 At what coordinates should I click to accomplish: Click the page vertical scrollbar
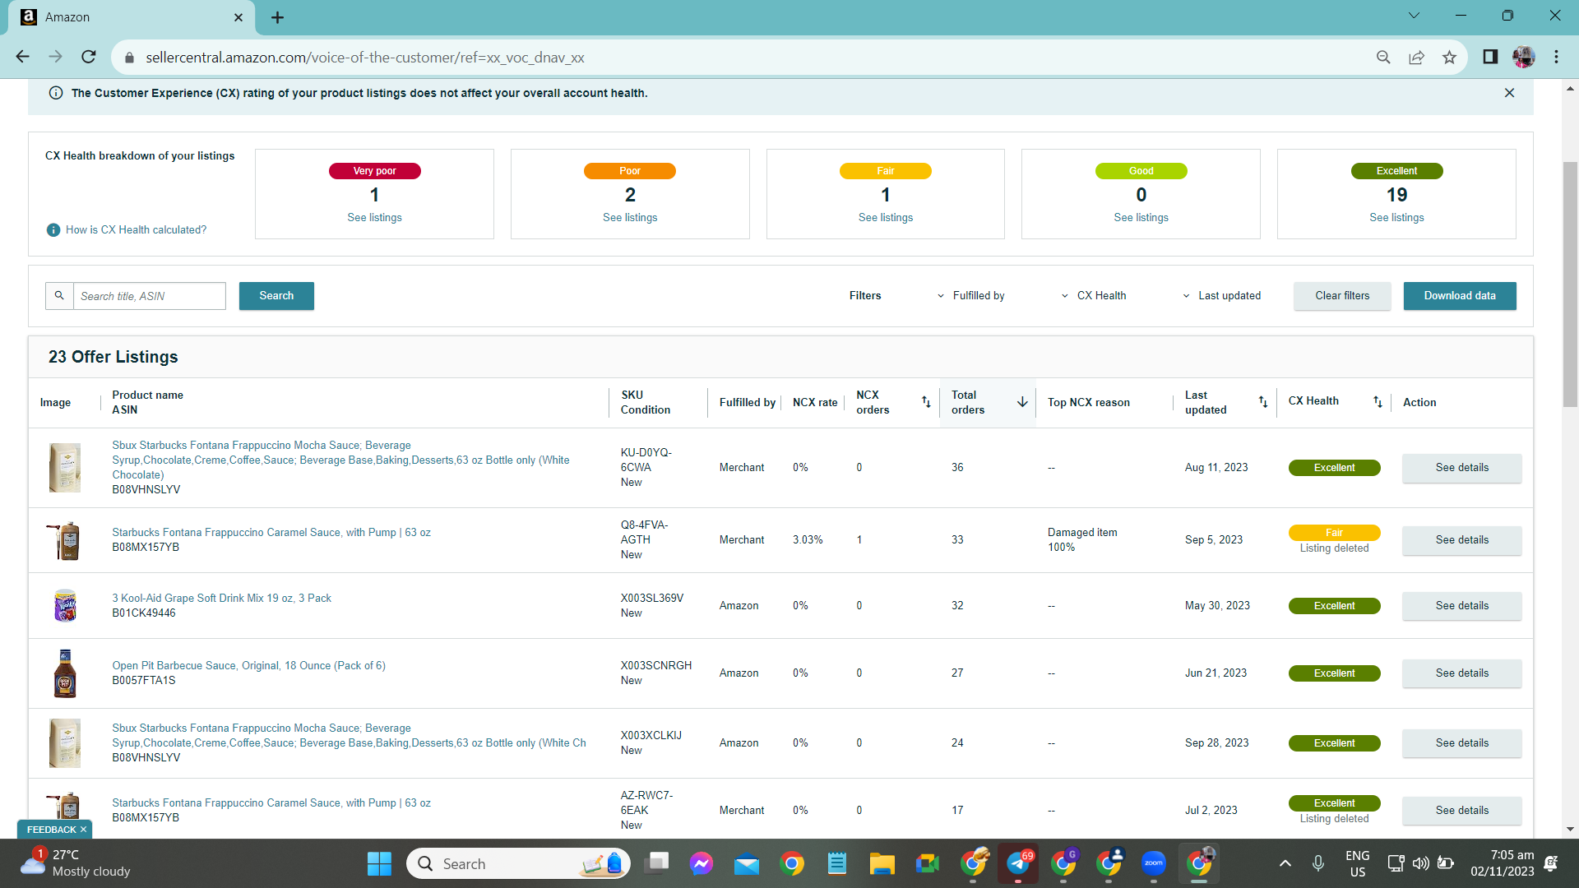(1570, 284)
